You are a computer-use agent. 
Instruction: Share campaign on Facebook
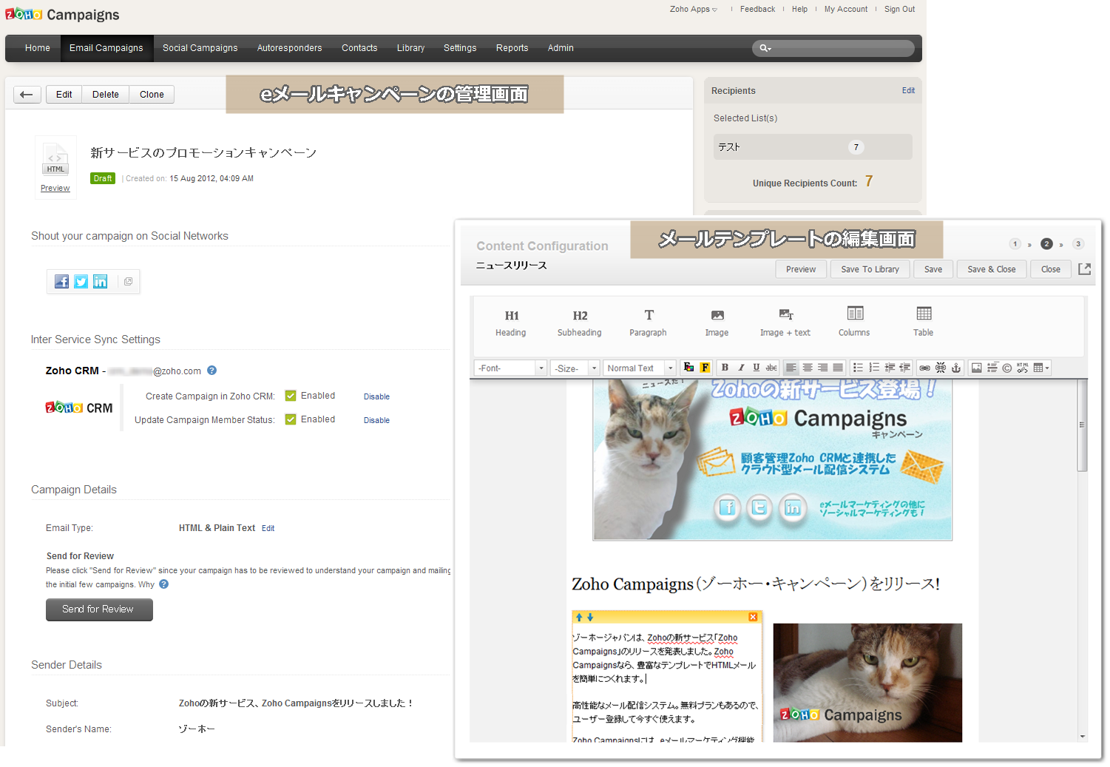point(62,282)
